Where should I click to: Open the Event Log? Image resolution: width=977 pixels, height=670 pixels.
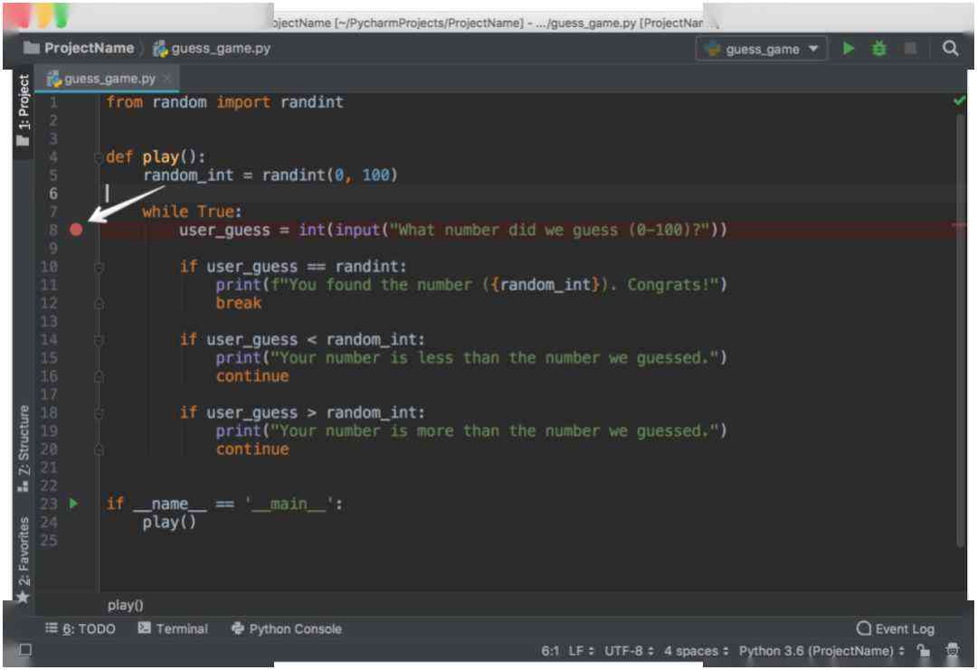[x=896, y=628]
